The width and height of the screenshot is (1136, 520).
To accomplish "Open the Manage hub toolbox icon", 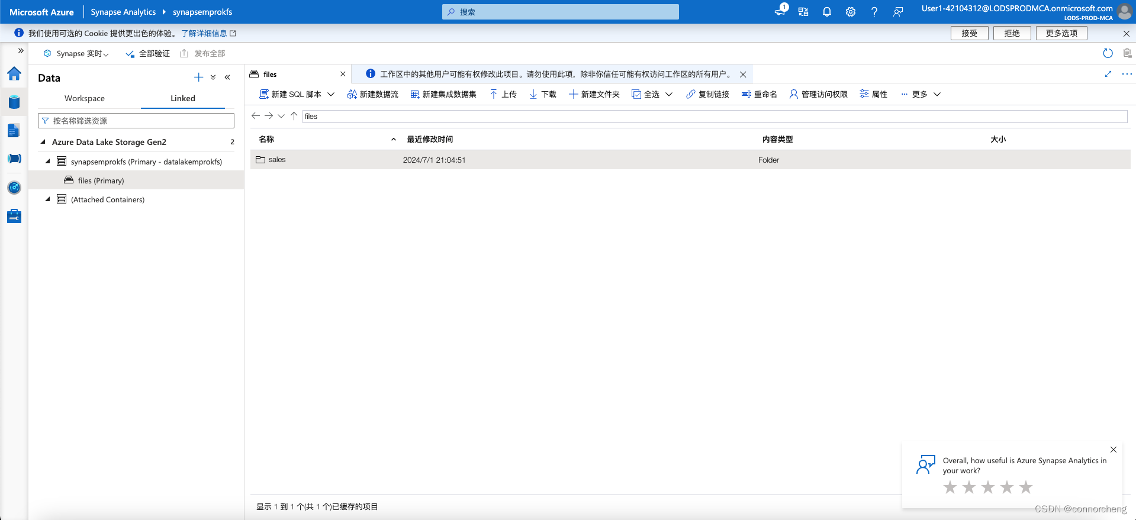I will pos(14,216).
